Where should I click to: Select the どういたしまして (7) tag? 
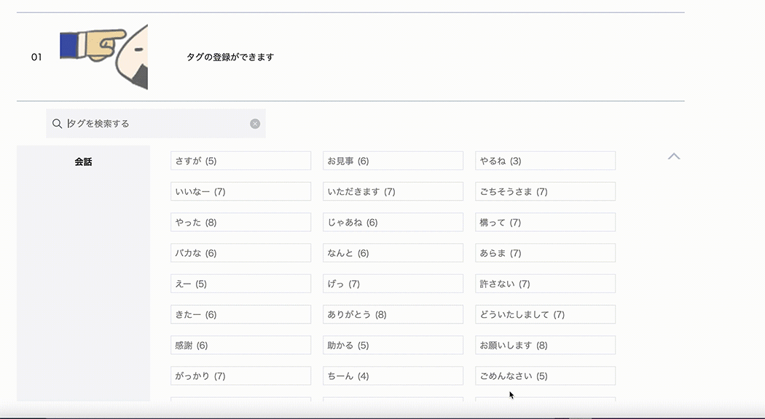click(546, 314)
